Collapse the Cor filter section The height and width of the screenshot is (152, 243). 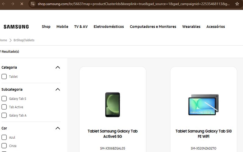[58, 128]
